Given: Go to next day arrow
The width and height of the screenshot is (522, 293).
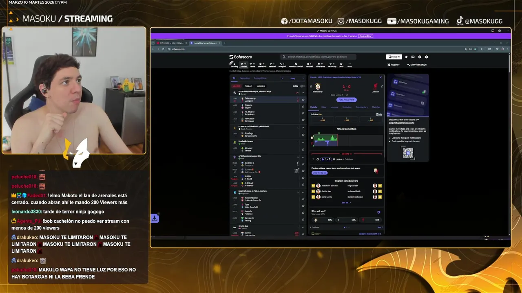Looking at the screenshot, I should pos(303,79).
